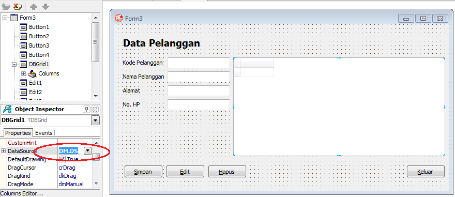The width and height of the screenshot is (455, 197).
Task: Toggle the DefaultDrawing True checkbox
Action: click(63, 159)
